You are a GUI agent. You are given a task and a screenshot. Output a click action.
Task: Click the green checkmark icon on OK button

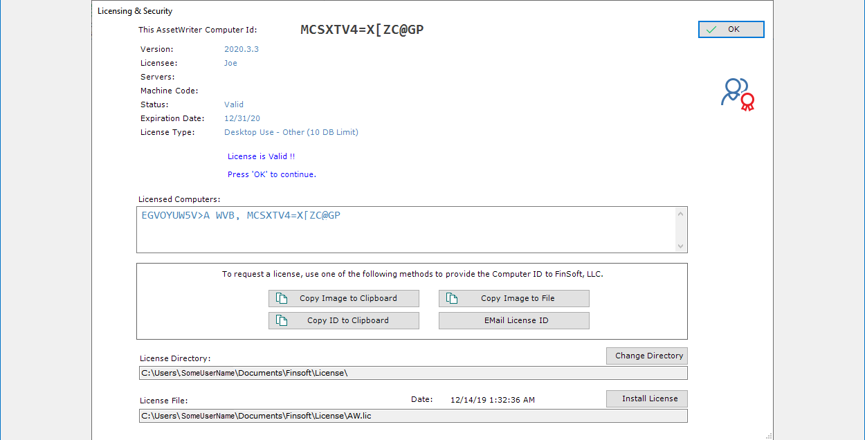tap(711, 29)
